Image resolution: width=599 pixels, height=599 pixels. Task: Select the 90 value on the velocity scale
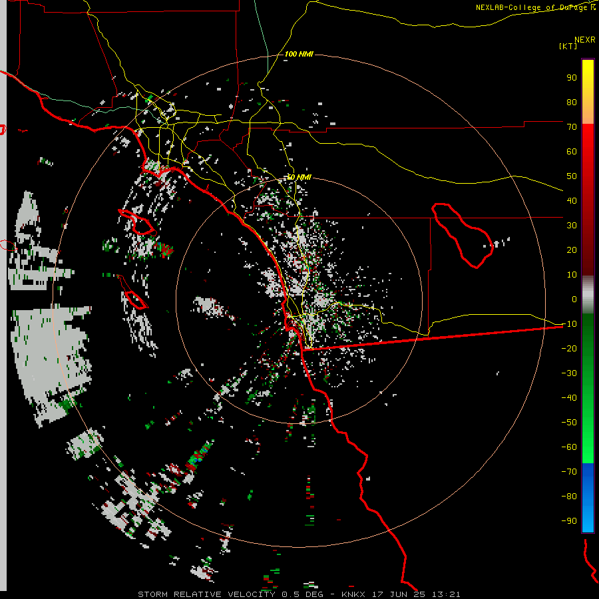572,78
